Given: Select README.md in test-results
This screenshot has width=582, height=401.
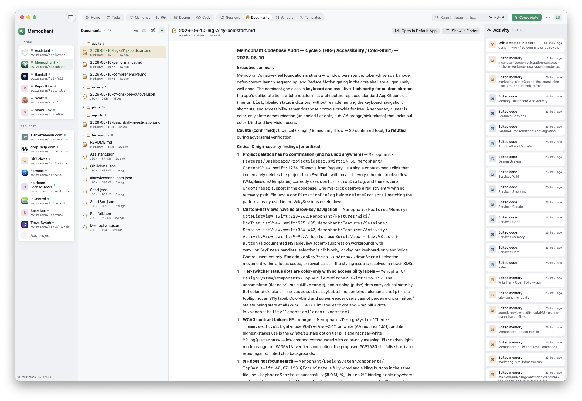Looking at the screenshot, I should 123,144.
